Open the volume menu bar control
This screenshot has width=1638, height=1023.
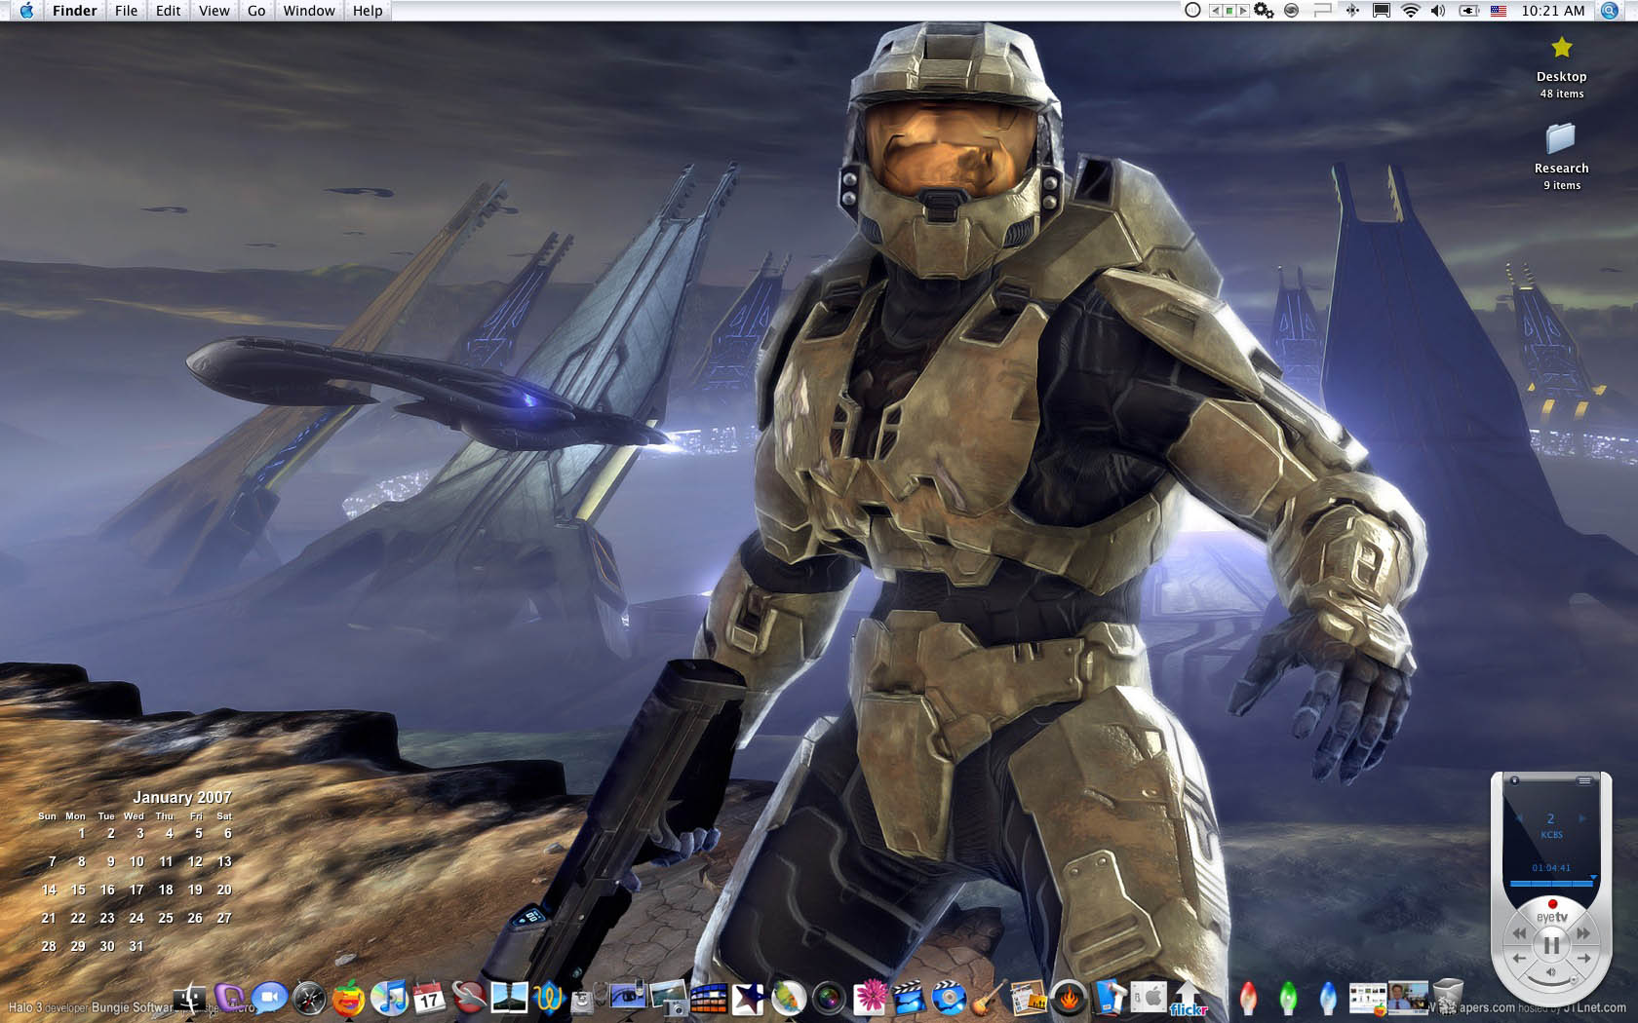(1438, 11)
